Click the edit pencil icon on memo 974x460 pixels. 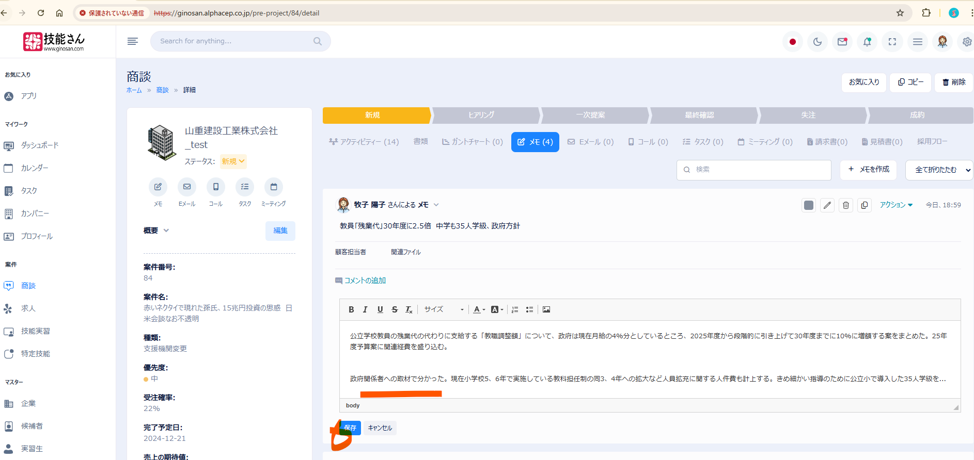click(827, 205)
